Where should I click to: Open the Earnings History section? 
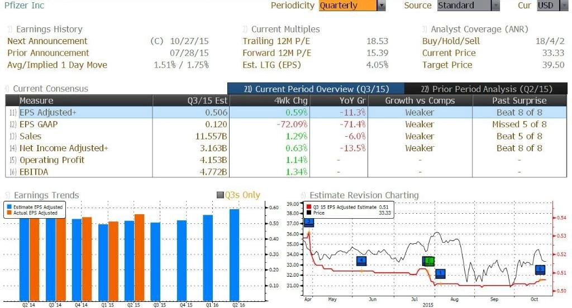tap(49, 29)
